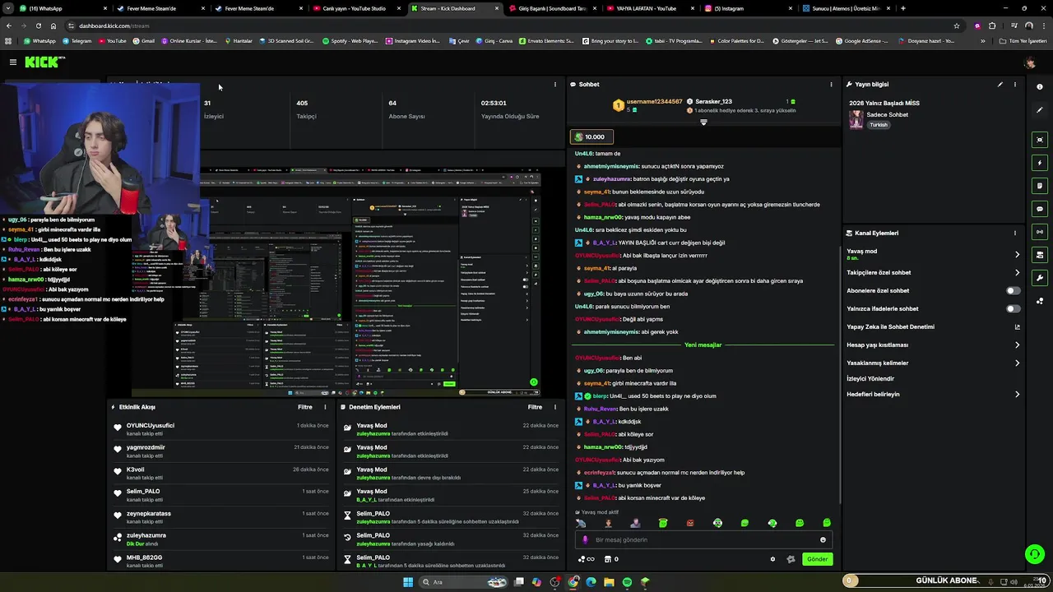Switch to Canlı yayın YouTube Studio tab
The image size is (1053, 592).
(x=354, y=8)
